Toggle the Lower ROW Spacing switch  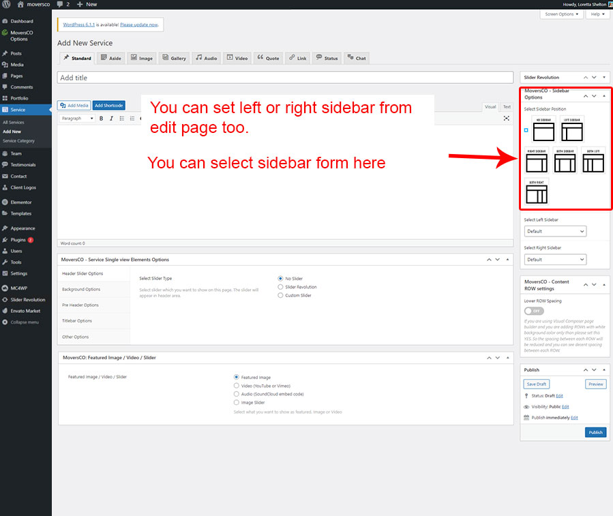[533, 311]
